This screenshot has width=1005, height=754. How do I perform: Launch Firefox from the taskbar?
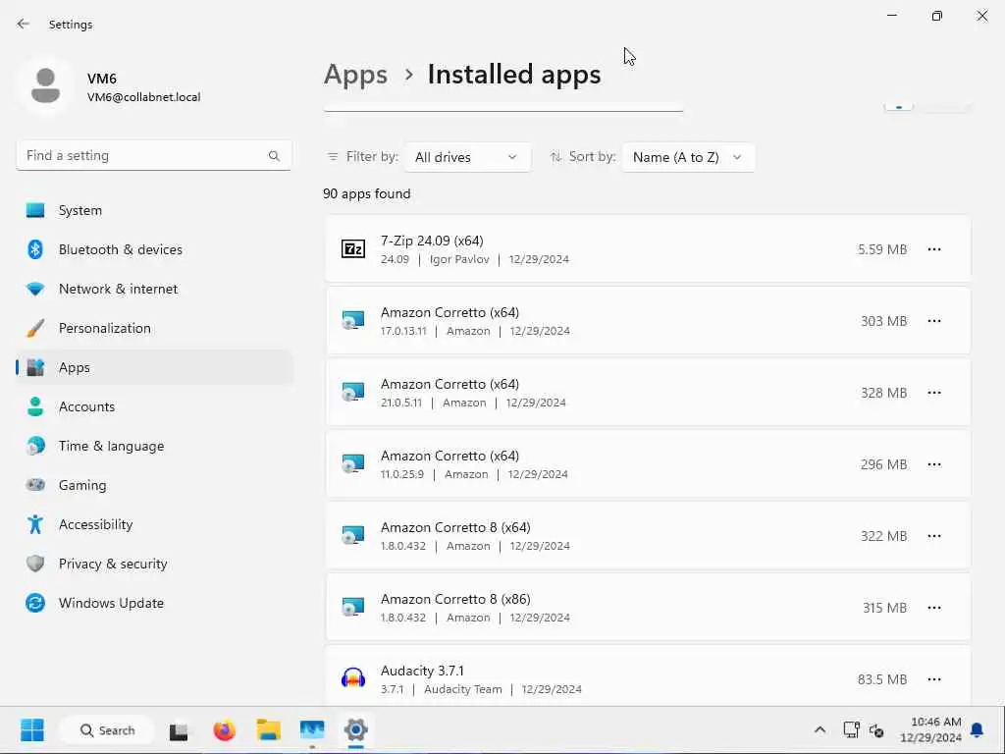tap(225, 730)
